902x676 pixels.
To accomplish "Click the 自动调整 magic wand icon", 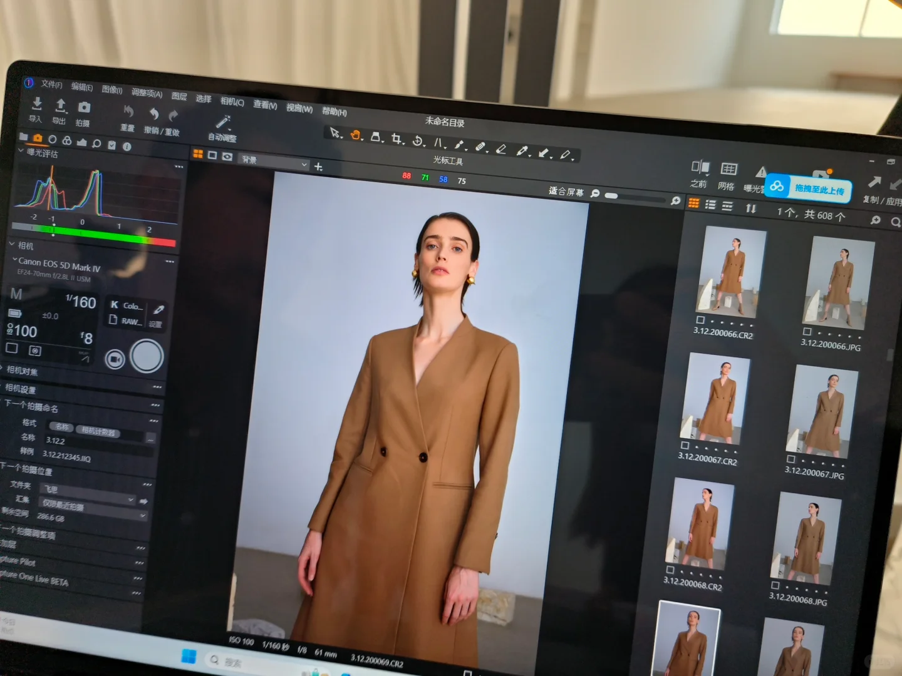I will [223, 121].
